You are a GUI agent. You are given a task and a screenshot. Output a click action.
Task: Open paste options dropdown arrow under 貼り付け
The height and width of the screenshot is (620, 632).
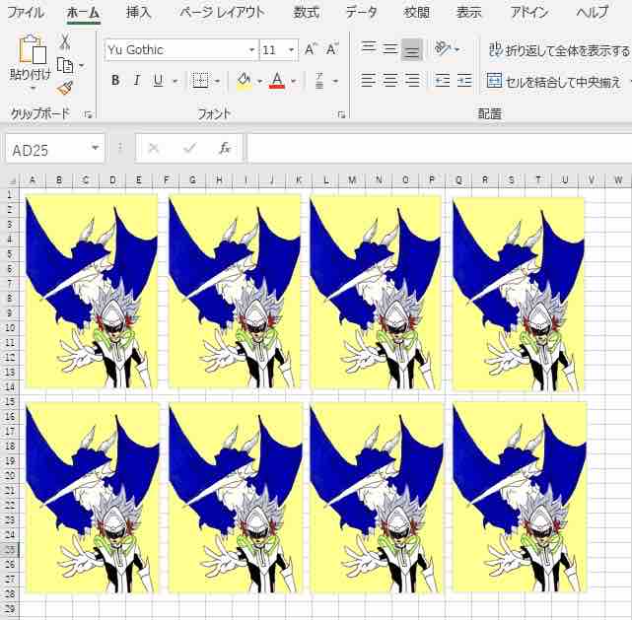(34, 89)
